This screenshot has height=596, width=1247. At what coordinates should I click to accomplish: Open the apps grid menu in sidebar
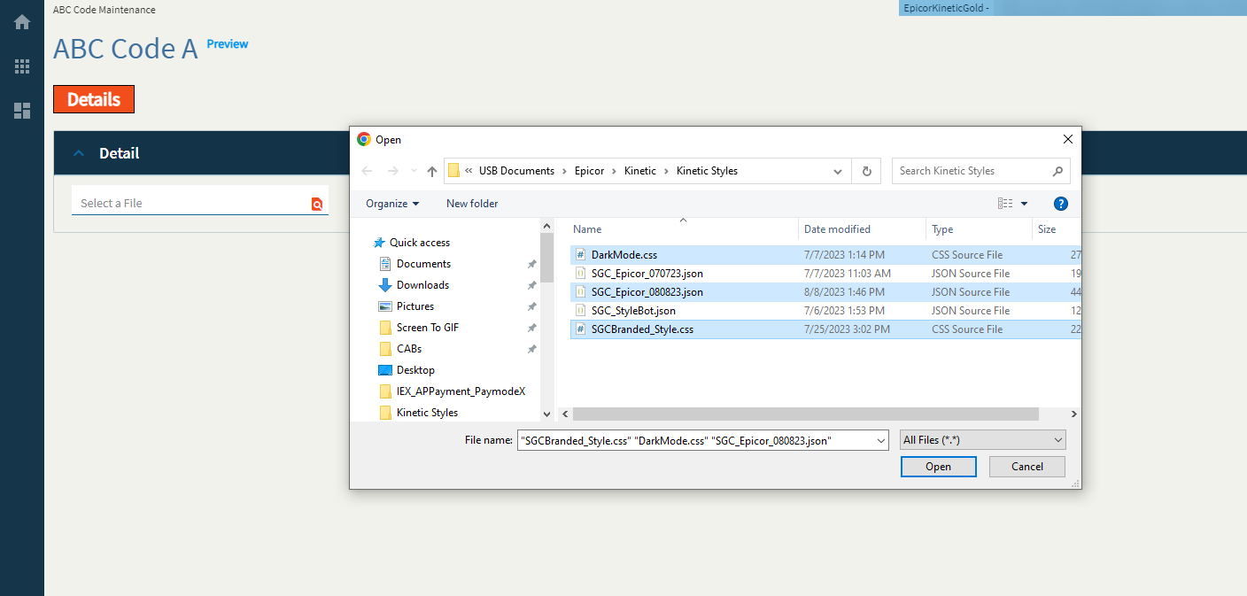[x=22, y=66]
